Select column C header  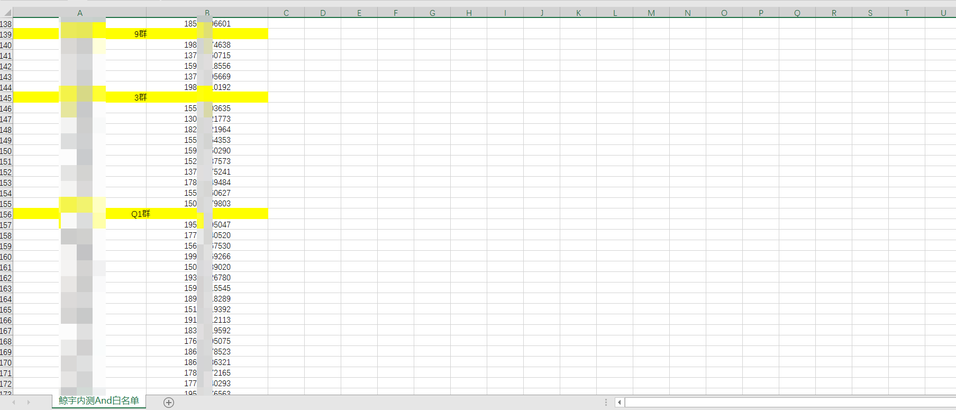click(286, 13)
